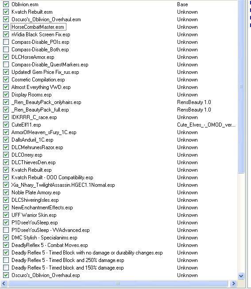Select Almost Everything VWD.esp

[41, 87]
